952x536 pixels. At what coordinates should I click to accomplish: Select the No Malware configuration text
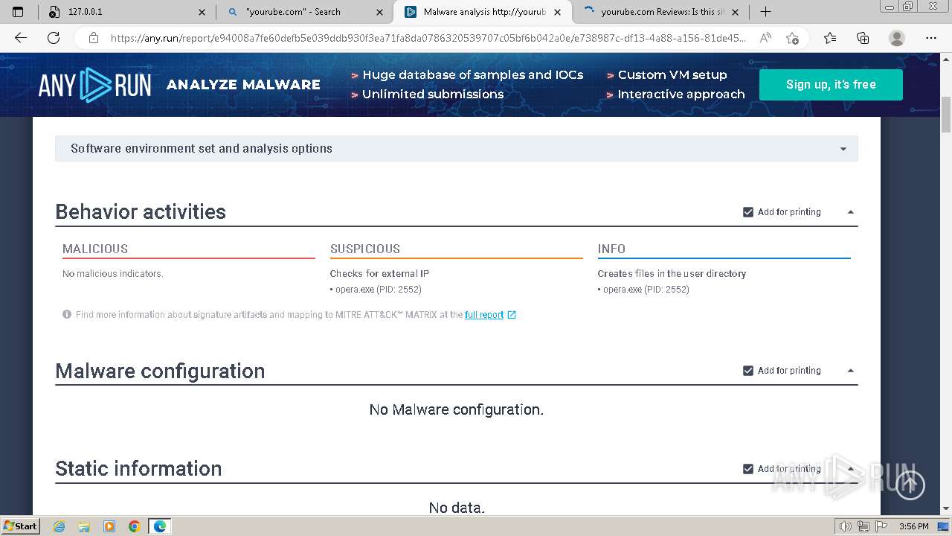point(457,409)
